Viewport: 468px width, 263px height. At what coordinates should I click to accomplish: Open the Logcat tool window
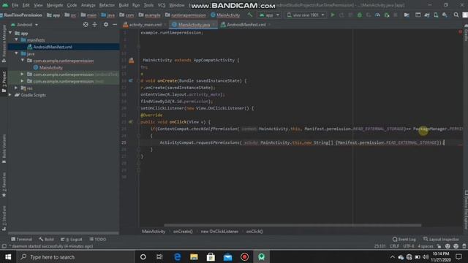(72, 239)
